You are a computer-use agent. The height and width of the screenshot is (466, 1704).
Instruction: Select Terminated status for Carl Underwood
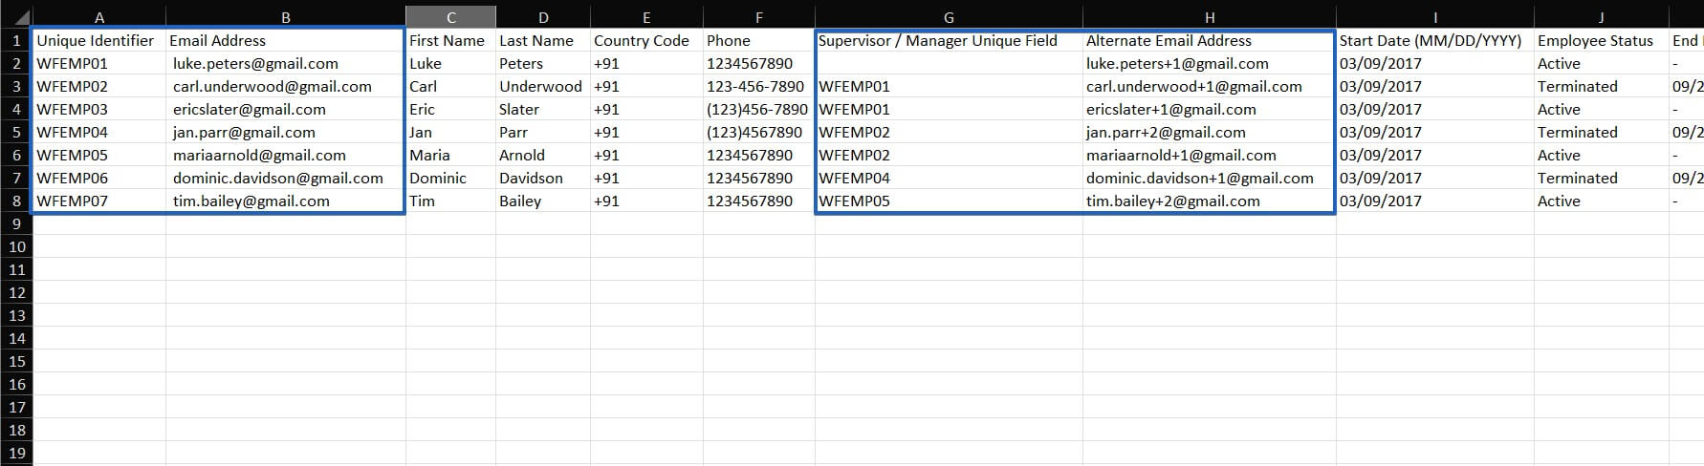[x=1578, y=86]
